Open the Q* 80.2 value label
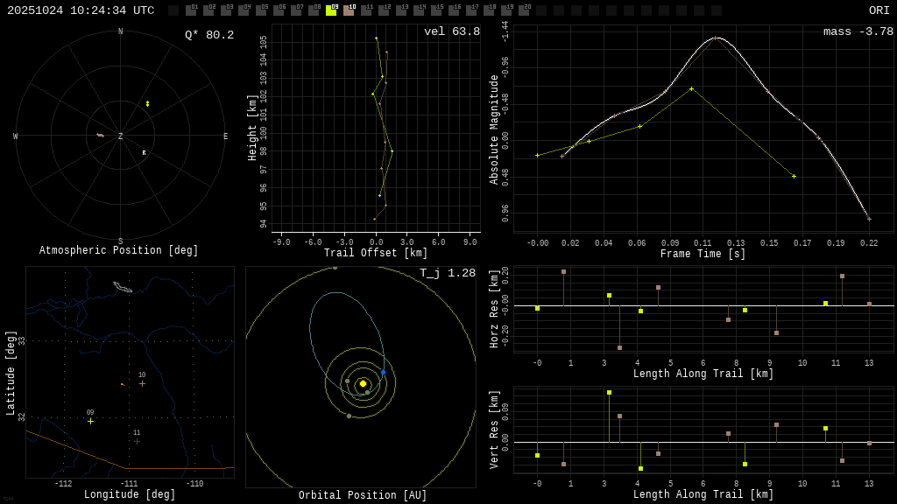Viewport: 897px width, 504px height. [x=208, y=35]
